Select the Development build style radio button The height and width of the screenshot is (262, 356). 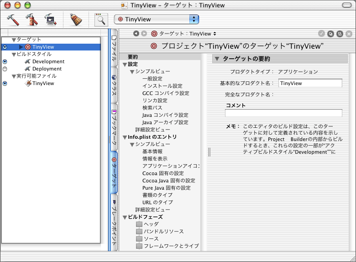[5, 61]
